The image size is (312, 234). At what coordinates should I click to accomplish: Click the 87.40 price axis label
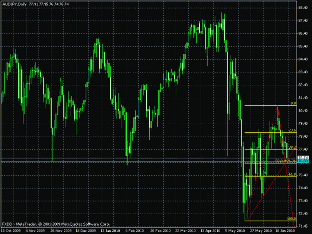tap(303, 20)
